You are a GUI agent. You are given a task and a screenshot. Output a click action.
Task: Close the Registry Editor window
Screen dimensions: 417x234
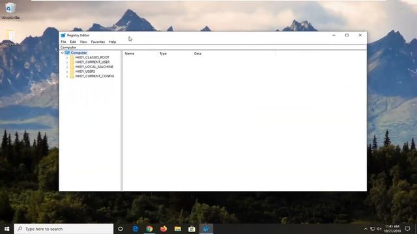tap(360, 35)
